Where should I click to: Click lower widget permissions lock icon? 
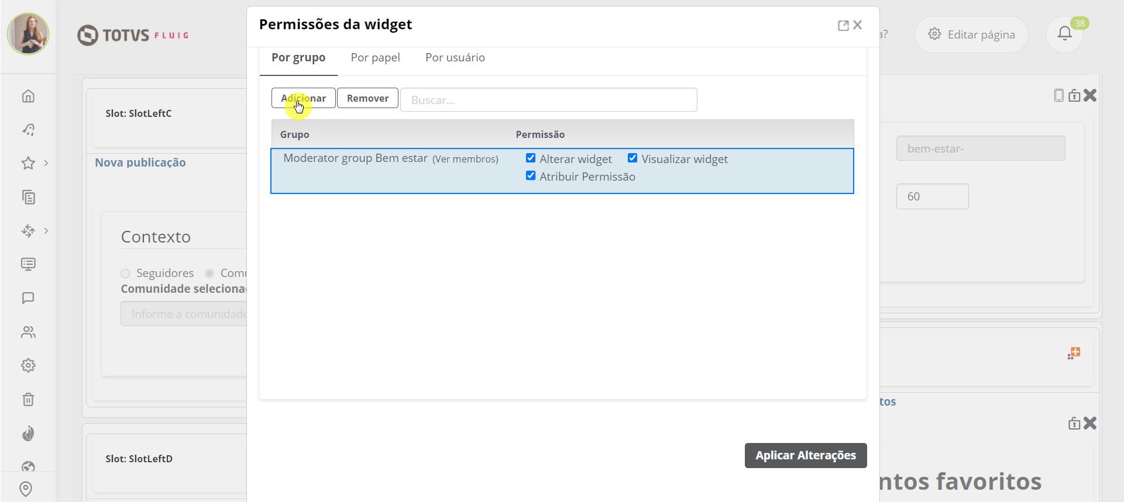click(x=1074, y=423)
